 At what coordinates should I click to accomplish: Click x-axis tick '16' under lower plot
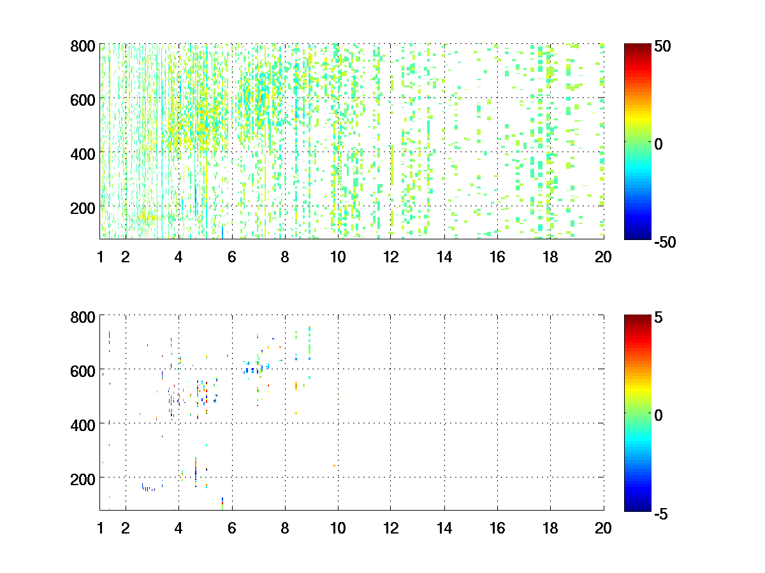pos(497,528)
